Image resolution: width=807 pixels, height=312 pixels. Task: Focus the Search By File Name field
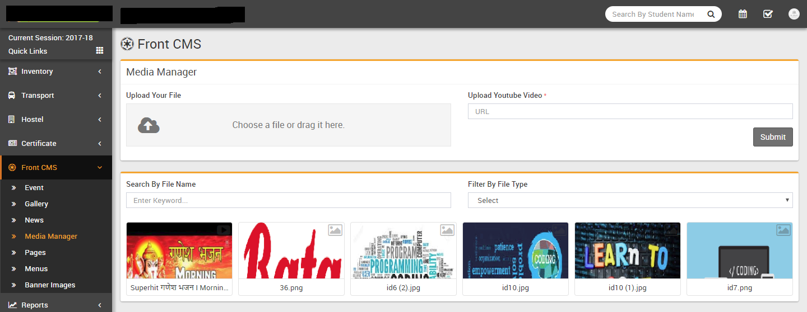pos(288,200)
